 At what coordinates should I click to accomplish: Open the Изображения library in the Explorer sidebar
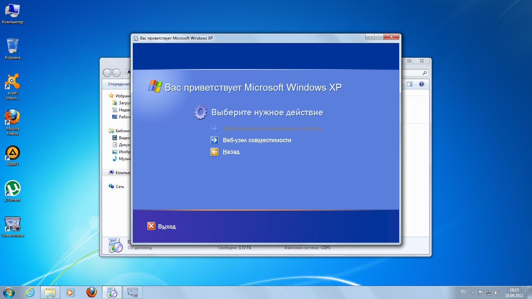[x=121, y=152]
